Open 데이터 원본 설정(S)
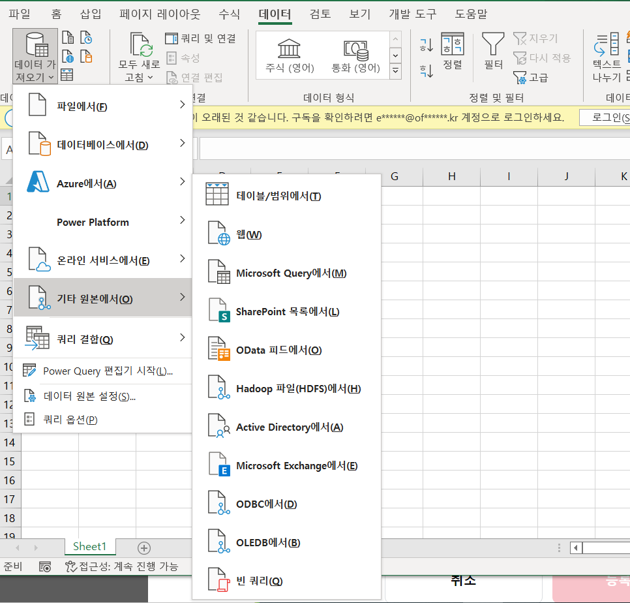This screenshot has height=603, width=630. (x=103, y=396)
